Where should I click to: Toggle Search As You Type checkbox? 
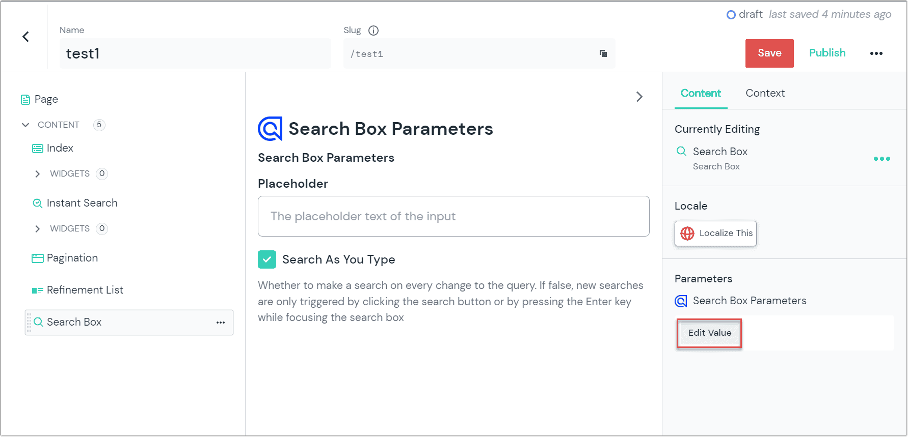(x=267, y=259)
